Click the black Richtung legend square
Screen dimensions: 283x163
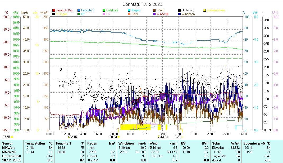[x=179, y=10]
